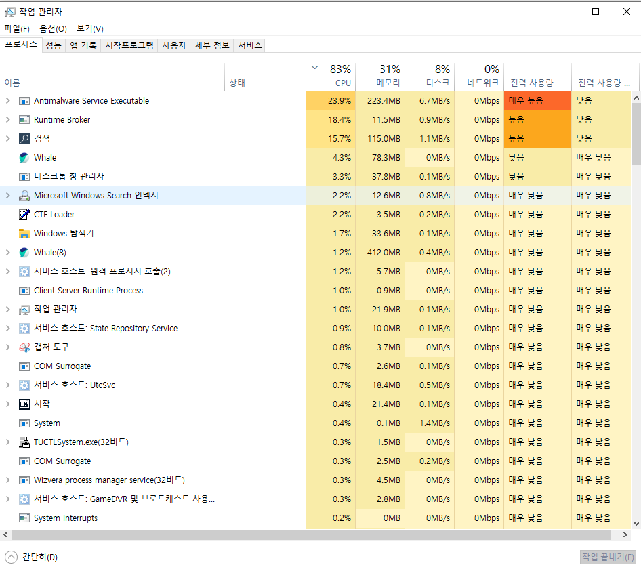The image size is (641, 569).
Task: Sort by the 네트워크 column header
Action: click(x=479, y=77)
